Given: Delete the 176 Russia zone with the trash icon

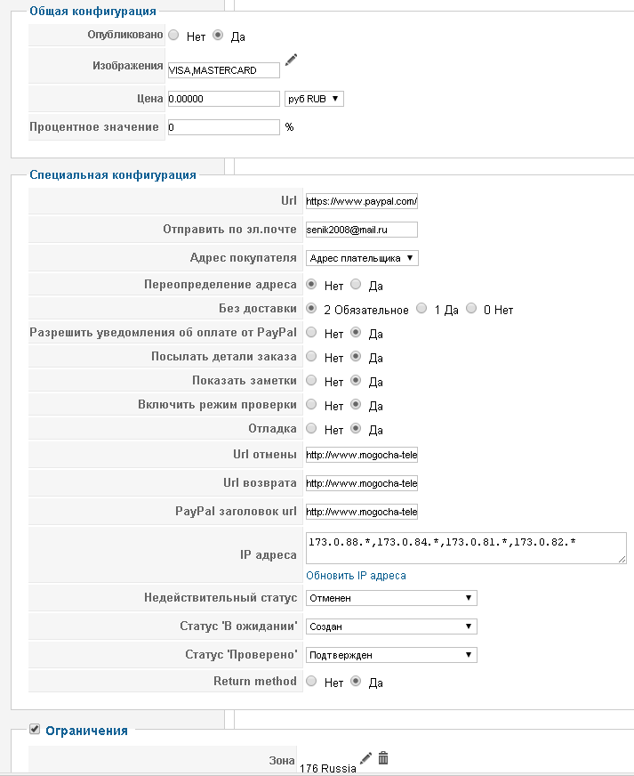Looking at the screenshot, I should (383, 758).
